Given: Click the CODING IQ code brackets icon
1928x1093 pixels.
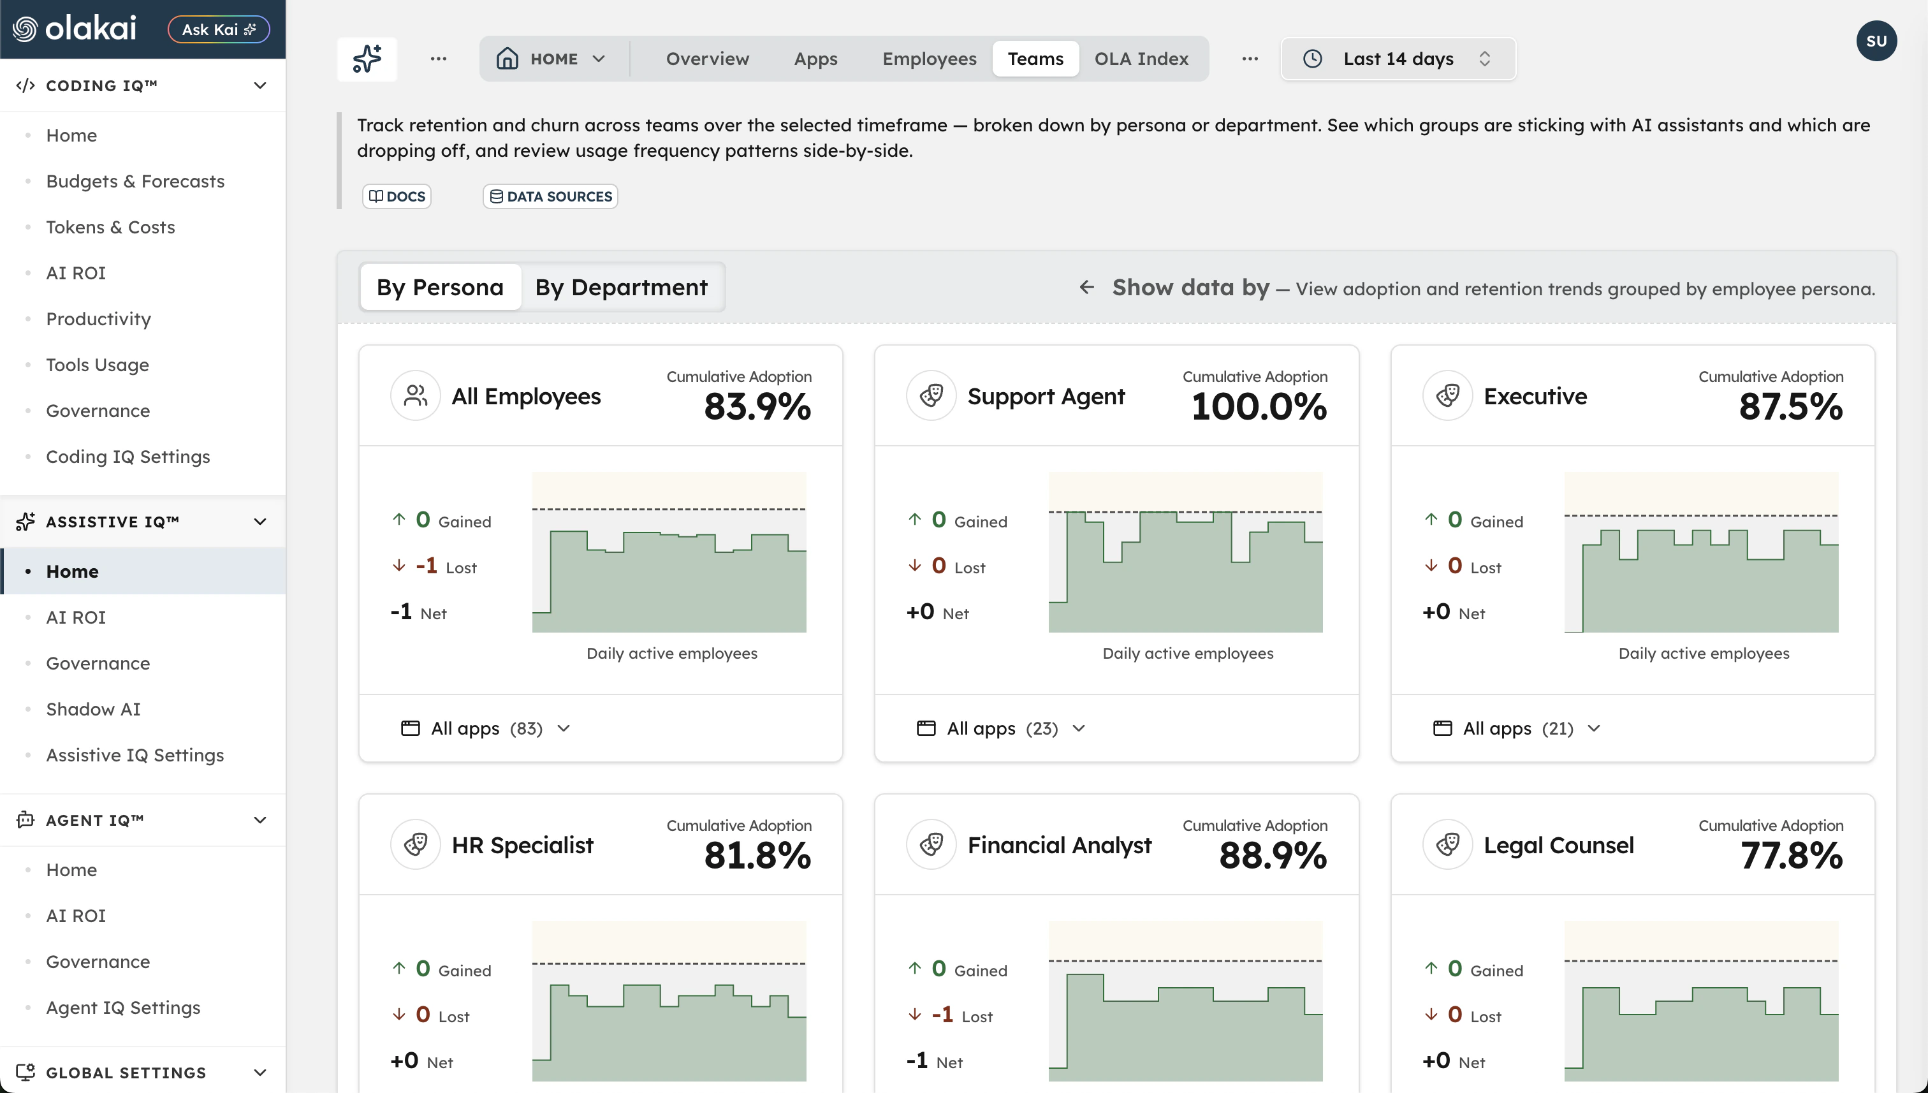Looking at the screenshot, I should pos(26,85).
